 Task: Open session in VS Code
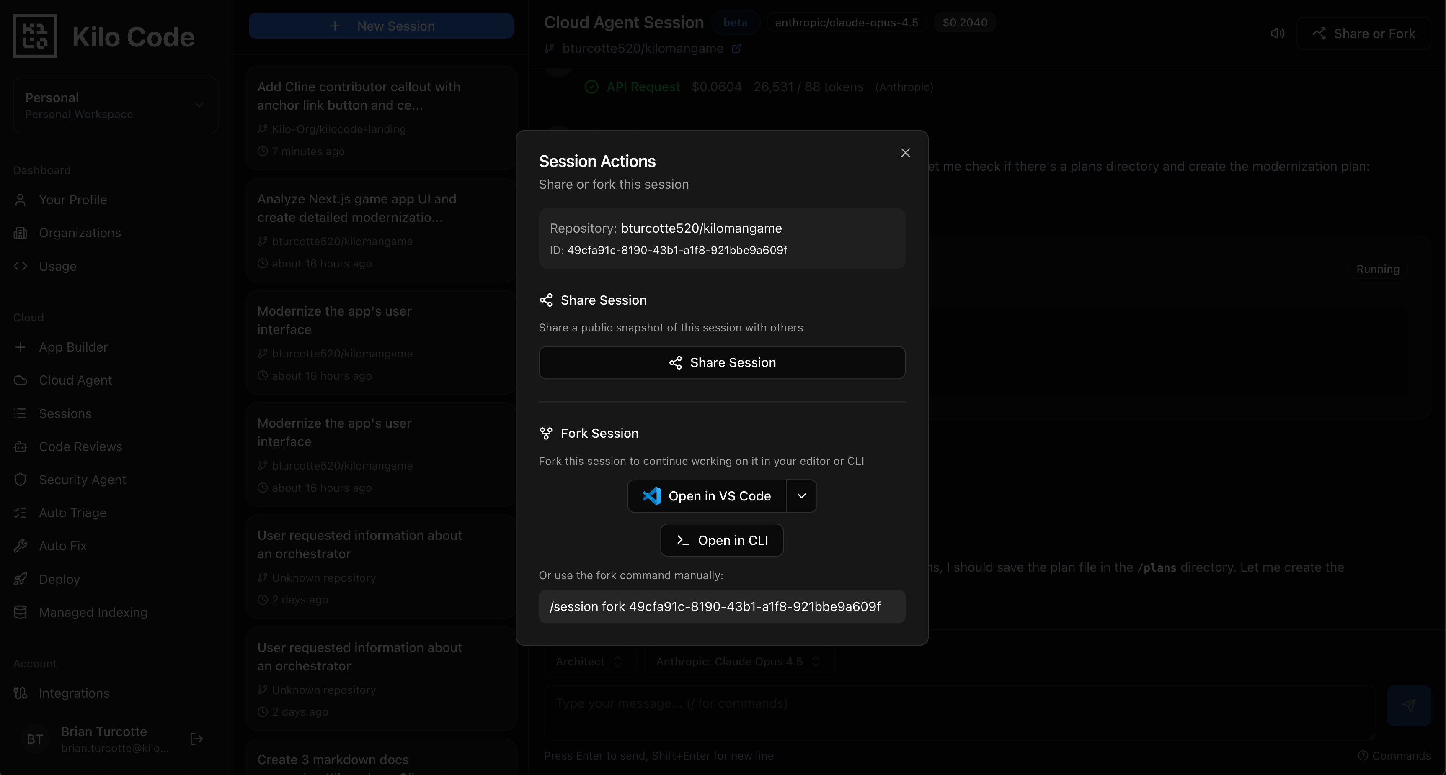[x=707, y=496]
